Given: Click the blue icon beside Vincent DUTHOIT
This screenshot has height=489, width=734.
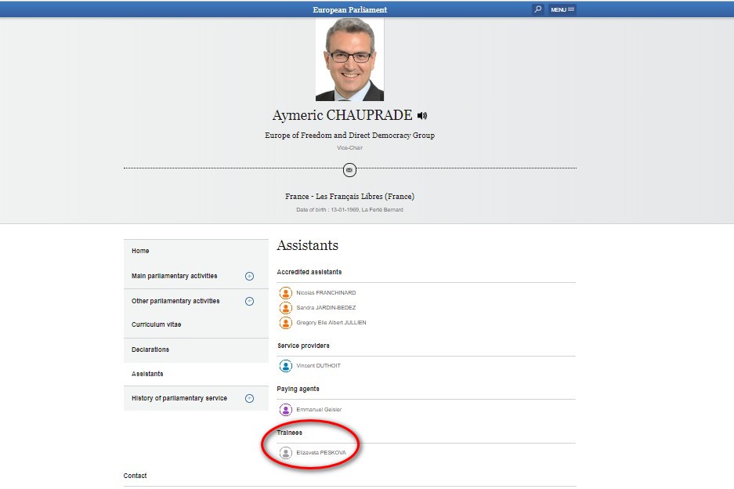Looking at the screenshot, I should pos(286,366).
